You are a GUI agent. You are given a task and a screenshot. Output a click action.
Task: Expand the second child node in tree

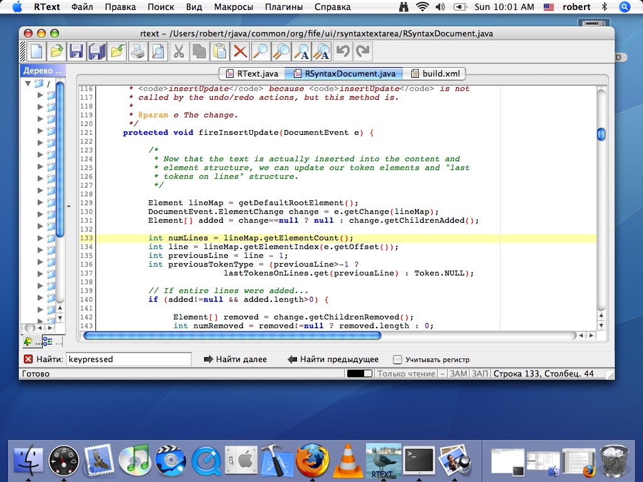(x=40, y=107)
